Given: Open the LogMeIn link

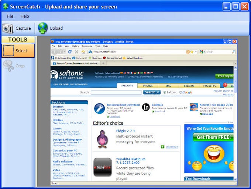Looking at the screenshot, I should click(x=157, y=105).
